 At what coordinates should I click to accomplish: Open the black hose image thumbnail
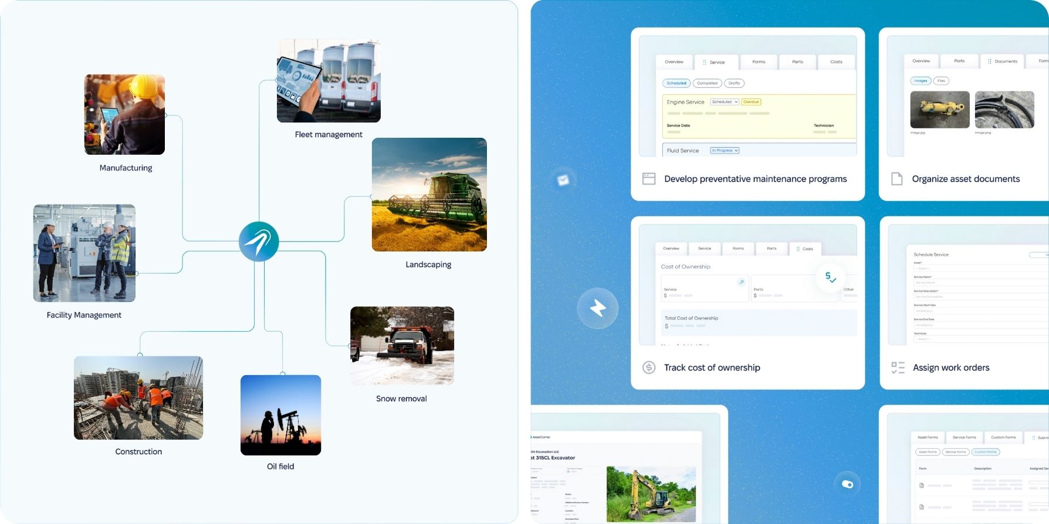point(1004,110)
